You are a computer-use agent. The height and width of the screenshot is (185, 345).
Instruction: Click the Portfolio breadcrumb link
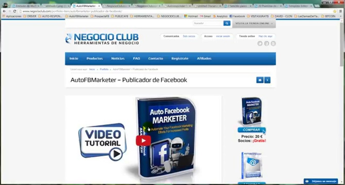click(104, 69)
